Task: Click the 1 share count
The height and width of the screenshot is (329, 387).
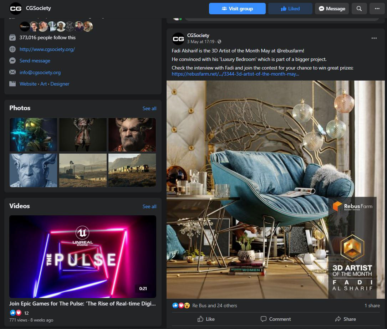Action: (x=372, y=305)
